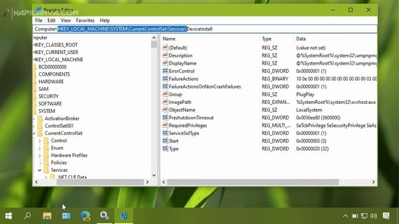Screen dimensions: 399x224
Task: Open the View menu
Action: pyautogui.click(x=65, y=21)
